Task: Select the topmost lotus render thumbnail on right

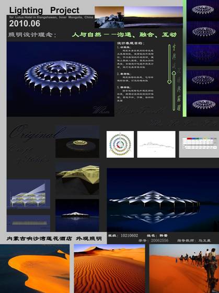Action: click(x=203, y=10)
